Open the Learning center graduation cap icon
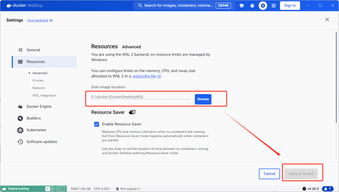Image resolution: width=339 pixels, height=192 pixels. point(242,6)
